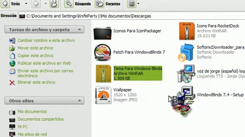Click the copy file task icon
Screen dimensions: 245x137
click(x=12, y=56)
